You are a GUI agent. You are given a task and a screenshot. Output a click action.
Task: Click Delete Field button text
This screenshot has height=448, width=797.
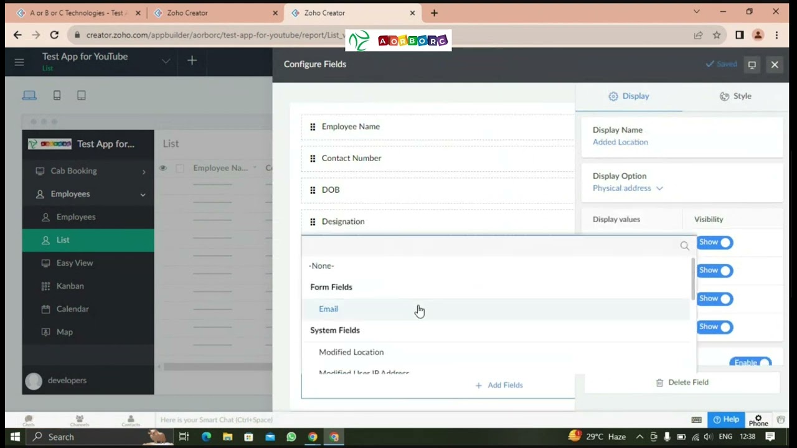click(688, 383)
